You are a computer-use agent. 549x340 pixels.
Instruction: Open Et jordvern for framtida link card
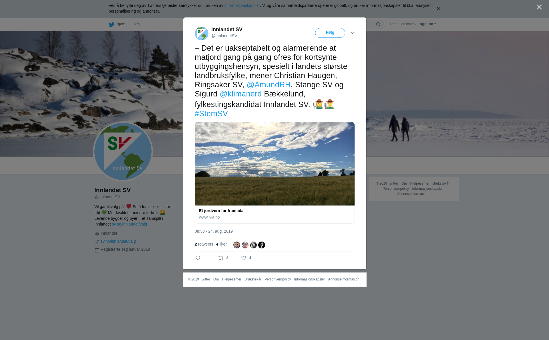(x=275, y=173)
